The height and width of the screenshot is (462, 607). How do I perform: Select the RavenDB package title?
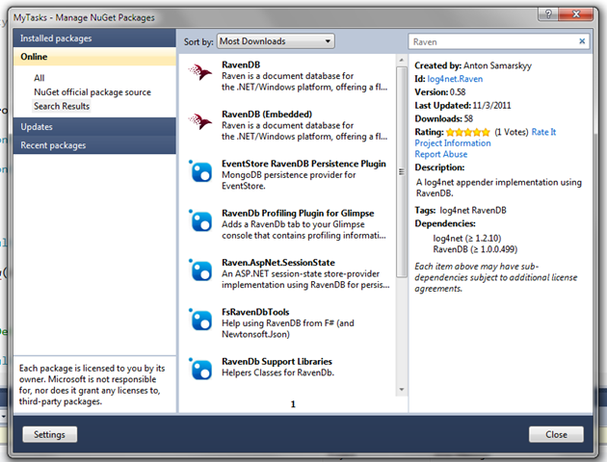click(x=241, y=64)
